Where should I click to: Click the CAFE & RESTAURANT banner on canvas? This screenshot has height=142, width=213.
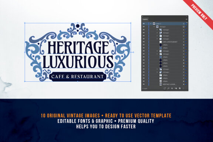click(78, 77)
